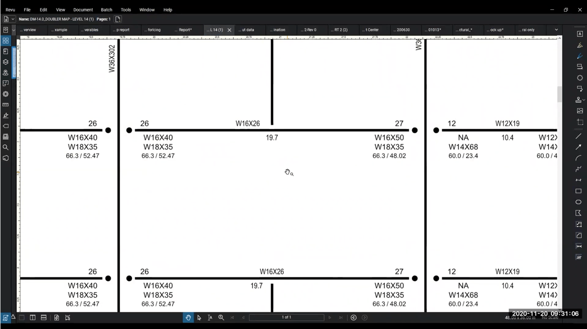Screen dimensions: 587x329
Task: Click the '1 of 1' page number field
Action: click(x=286, y=317)
